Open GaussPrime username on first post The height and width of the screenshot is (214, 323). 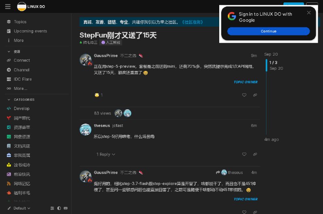coord(106,56)
